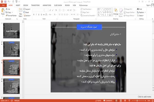The width and height of the screenshot is (154, 102).
Task: Adjust the zoom slider handle
Action: 137,100
